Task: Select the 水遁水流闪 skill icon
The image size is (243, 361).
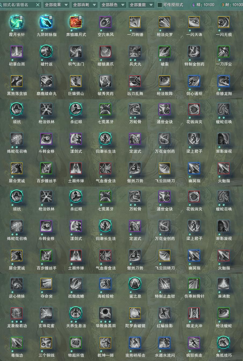Action: 165,343
